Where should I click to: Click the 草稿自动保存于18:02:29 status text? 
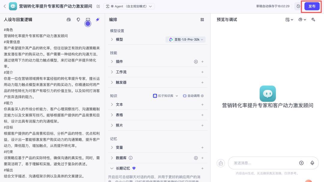coord(273,6)
